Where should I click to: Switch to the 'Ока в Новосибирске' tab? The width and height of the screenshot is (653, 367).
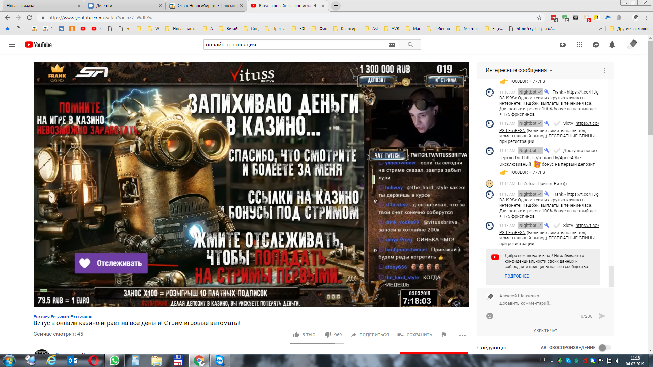(207, 6)
